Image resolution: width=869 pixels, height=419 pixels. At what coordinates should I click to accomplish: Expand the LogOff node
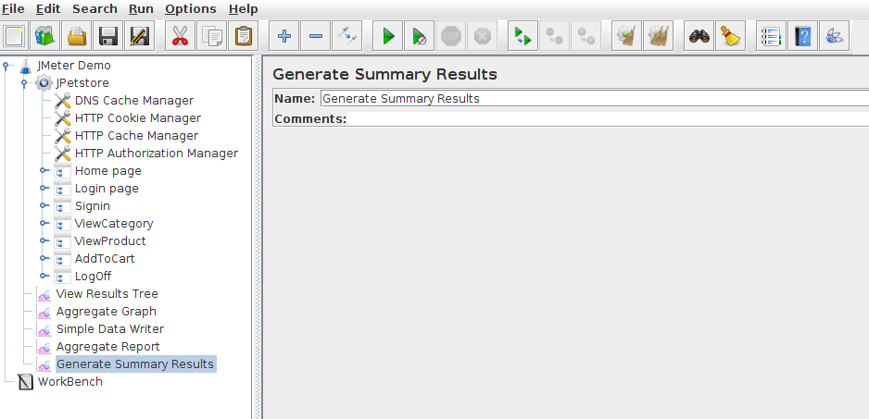pyautogui.click(x=44, y=277)
